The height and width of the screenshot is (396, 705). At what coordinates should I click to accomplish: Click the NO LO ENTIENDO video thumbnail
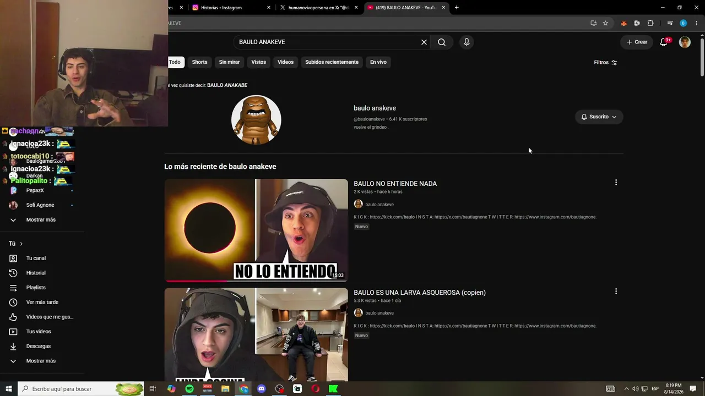pos(256,230)
